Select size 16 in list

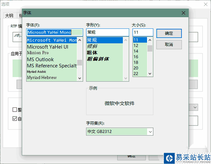pyautogui.click(x=140, y=57)
